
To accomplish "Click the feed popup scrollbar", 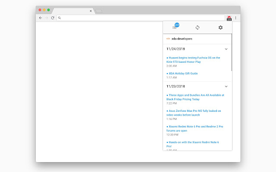I will 232,52.
